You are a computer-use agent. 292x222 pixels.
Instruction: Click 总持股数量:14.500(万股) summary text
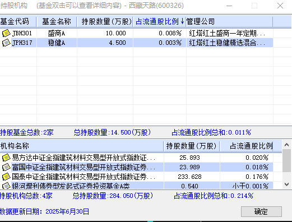click(112, 132)
